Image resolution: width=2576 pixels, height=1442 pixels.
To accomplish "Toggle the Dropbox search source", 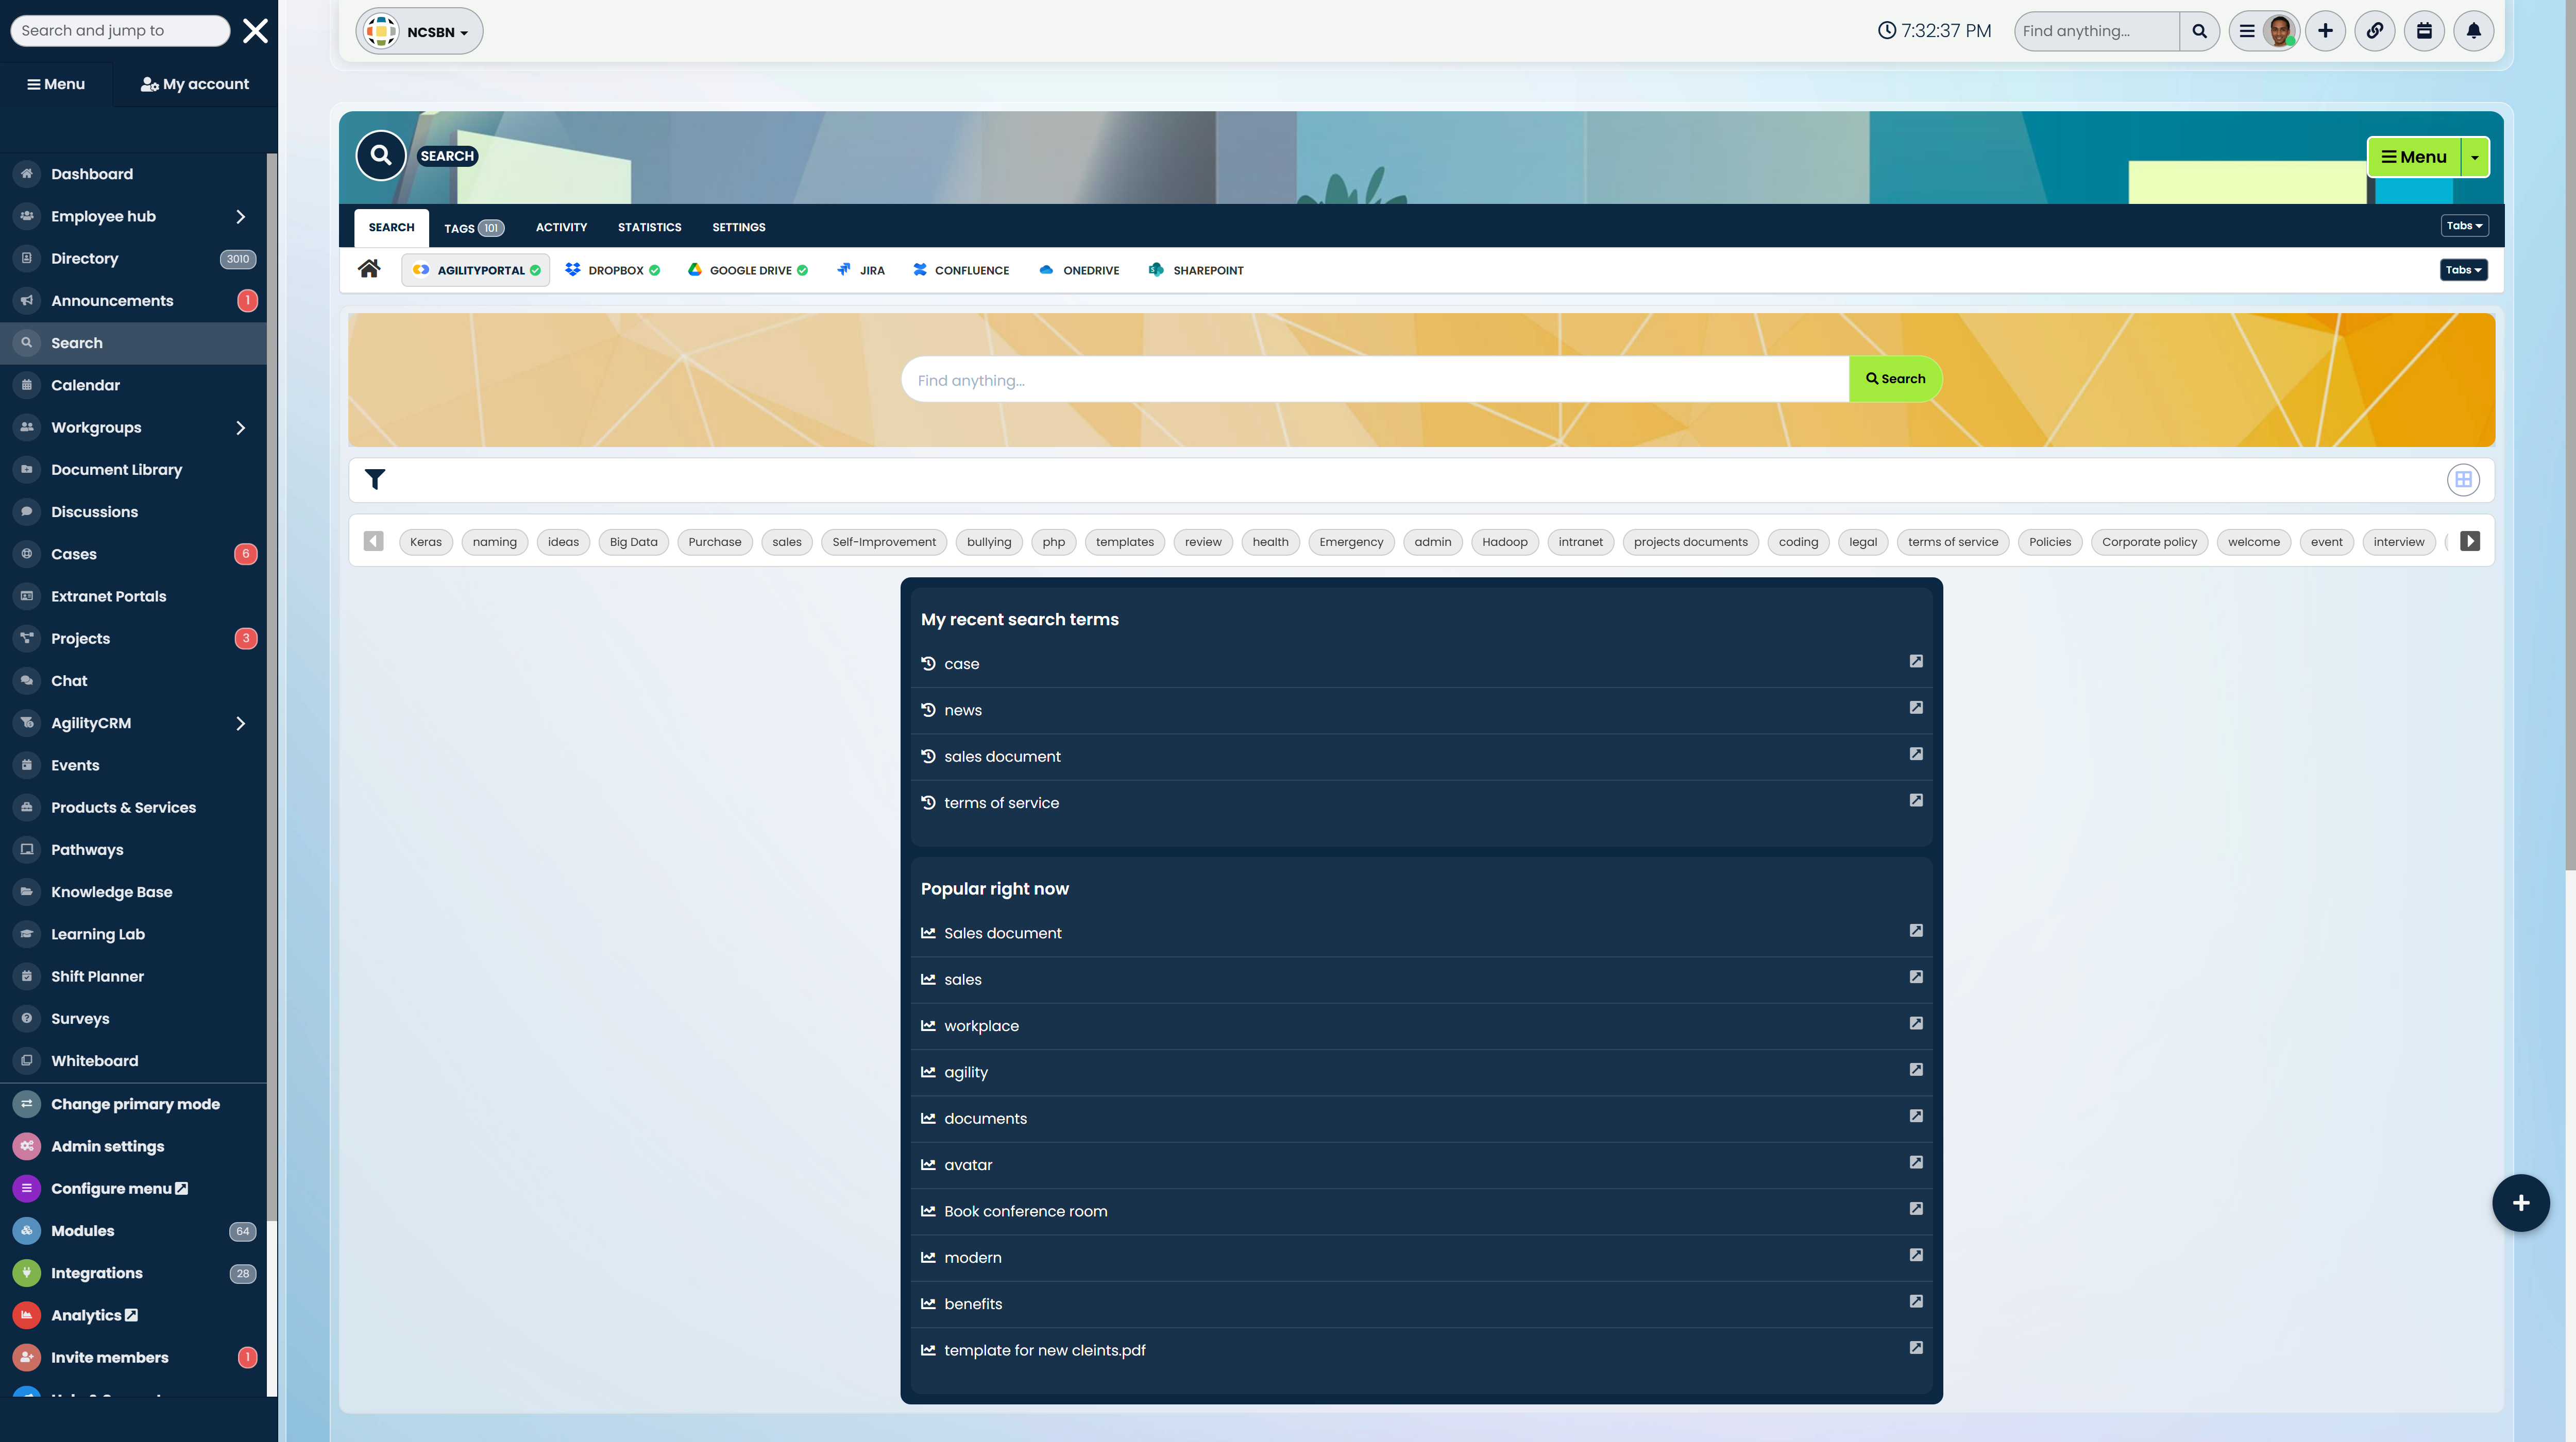I will pos(612,271).
